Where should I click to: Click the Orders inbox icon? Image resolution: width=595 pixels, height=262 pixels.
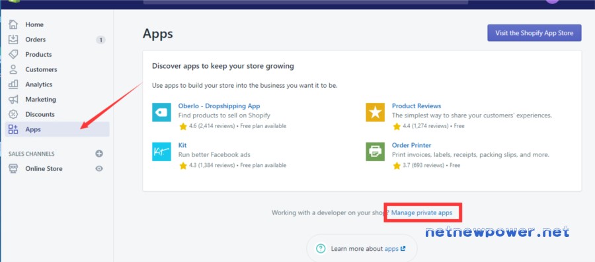point(13,40)
